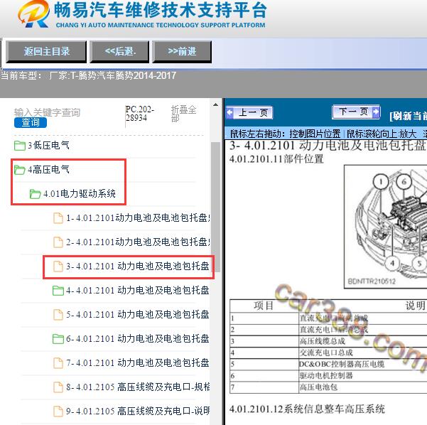427x425 pixels.
Task: Select the 4.01电力驱动系统 tree label
Action: (x=80, y=194)
